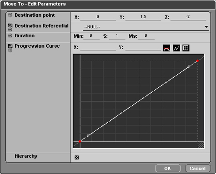Click the Duration parameter icon
This screenshot has height=174, width=216.
[x=10, y=35]
